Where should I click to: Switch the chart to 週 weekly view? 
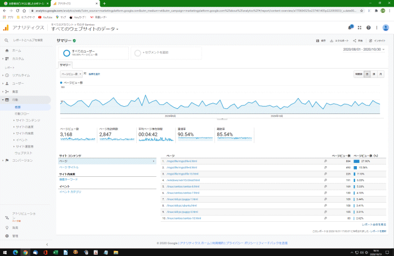(x=374, y=74)
